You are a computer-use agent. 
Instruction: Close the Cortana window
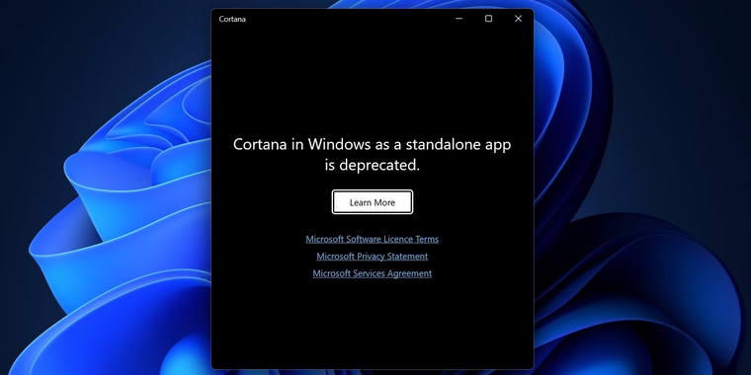click(x=518, y=19)
